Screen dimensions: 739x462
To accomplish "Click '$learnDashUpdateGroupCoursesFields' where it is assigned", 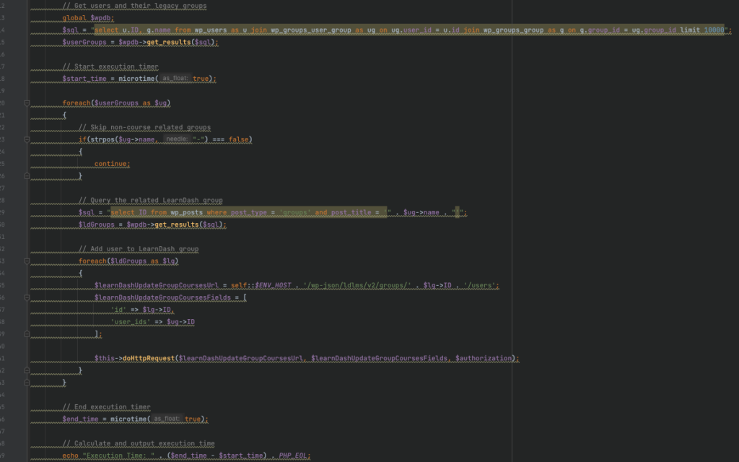I will [162, 297].
